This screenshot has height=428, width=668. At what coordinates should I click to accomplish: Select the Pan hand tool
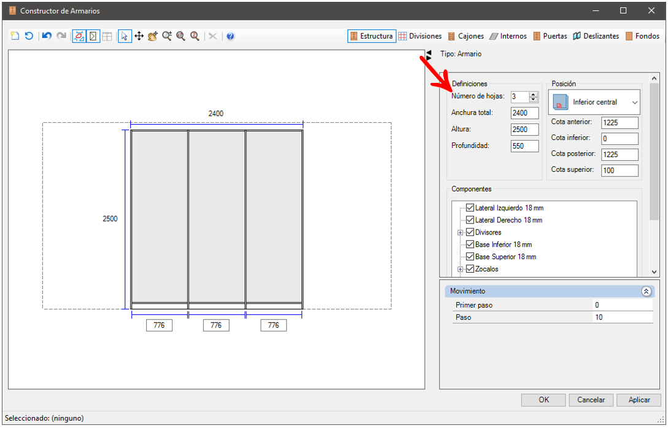(152, 36)
